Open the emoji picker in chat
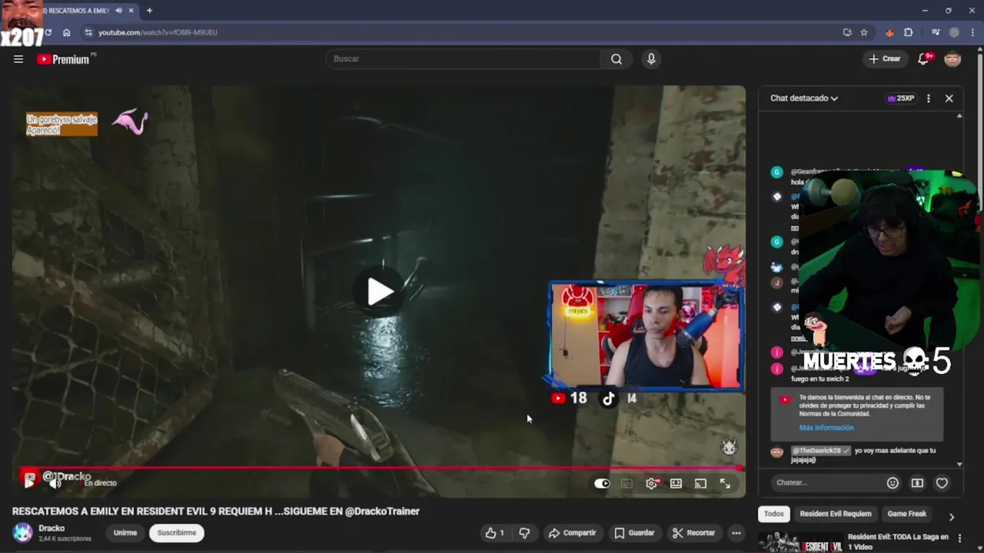Screen dimensions: 984x553 [x=893, y=483]
